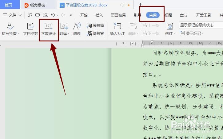Switch to the 稻壳模板 tab
The height and width of the screenshot is (139, 223).
35,5
